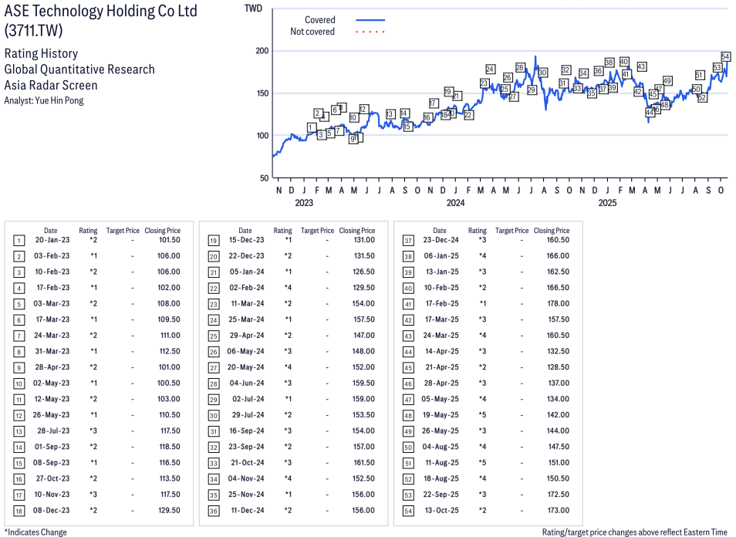
Task: Click the Rating header in the first table
Action: (88, 231)
